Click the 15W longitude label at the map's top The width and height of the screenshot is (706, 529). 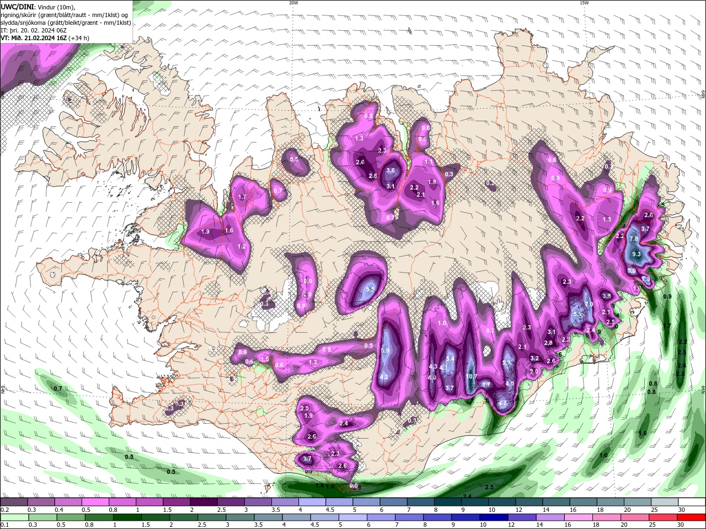[584, 3]
